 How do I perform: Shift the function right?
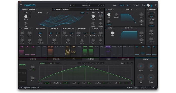click(128, 63)
